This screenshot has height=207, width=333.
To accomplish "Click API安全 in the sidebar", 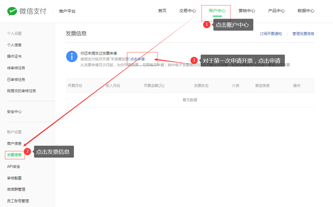I will pyautogui.click(x=14, y=166).
